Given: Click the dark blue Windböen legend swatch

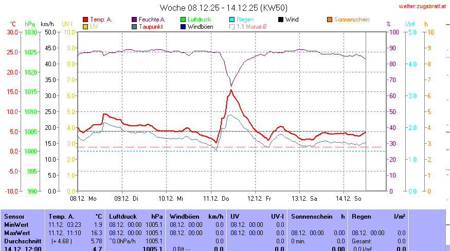Looking at the screenshot, I should pyautogui.click(x=183, y=26).
